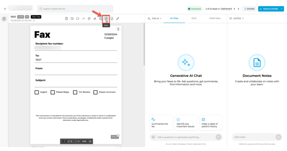The width and height of the screenshot is (287, 151).
Task: Click the Print icon
Action: point(106,18)
